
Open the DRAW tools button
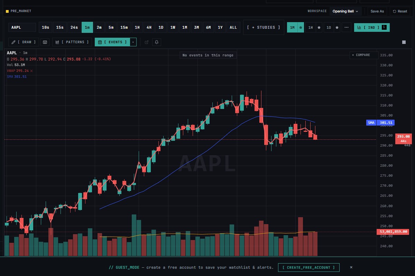[24, 42]
